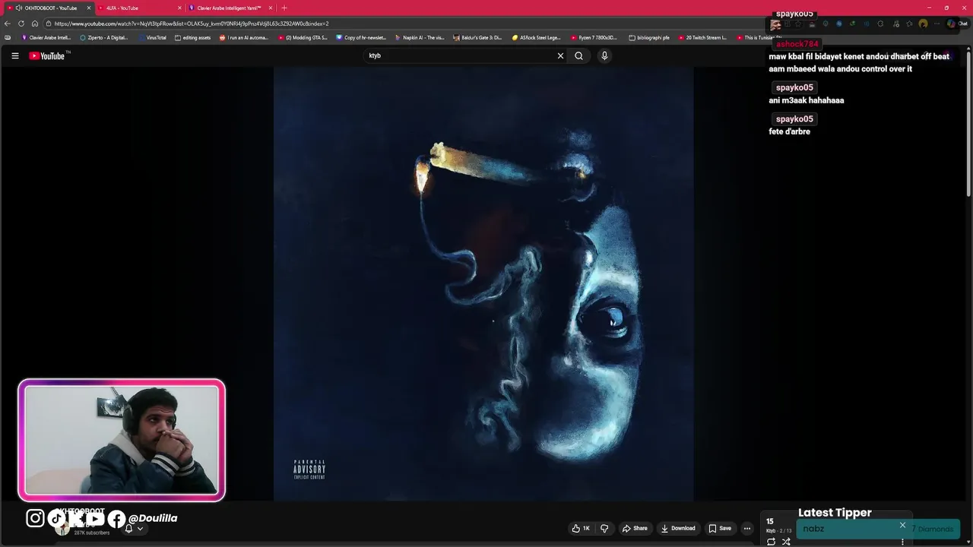Viewport: 973px width, 547px height.
Task: Open the I run an AI automa... bookmark
Action: [x=244, y=37]
